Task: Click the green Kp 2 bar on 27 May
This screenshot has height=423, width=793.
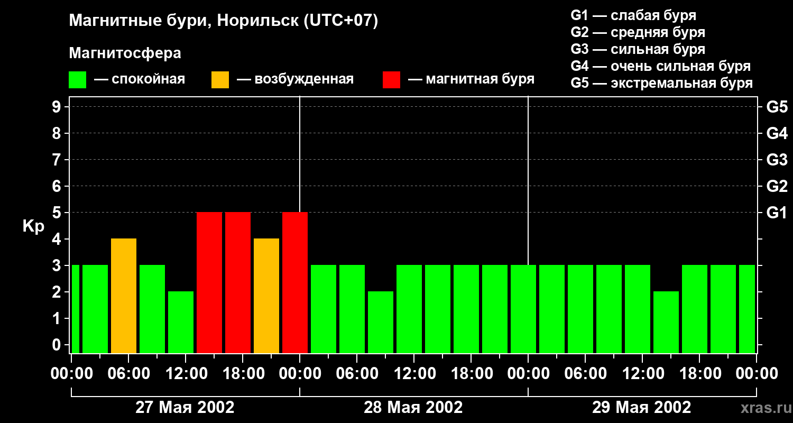Action: (181, 322)
